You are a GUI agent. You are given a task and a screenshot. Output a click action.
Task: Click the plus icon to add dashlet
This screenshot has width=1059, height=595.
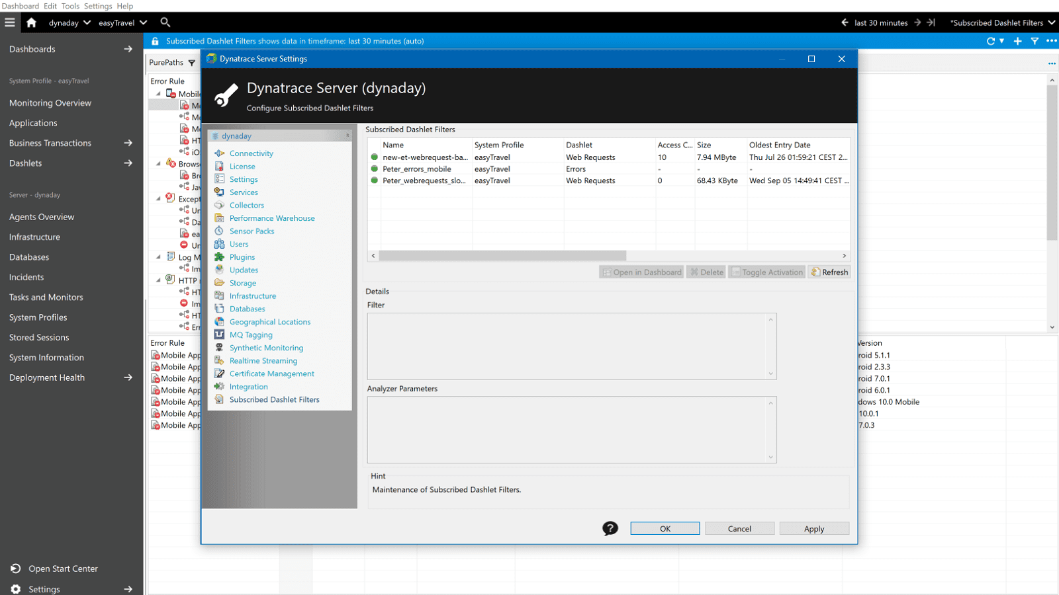[x=1018, y=41]
